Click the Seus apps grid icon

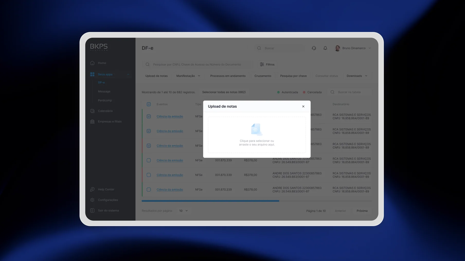92,74
